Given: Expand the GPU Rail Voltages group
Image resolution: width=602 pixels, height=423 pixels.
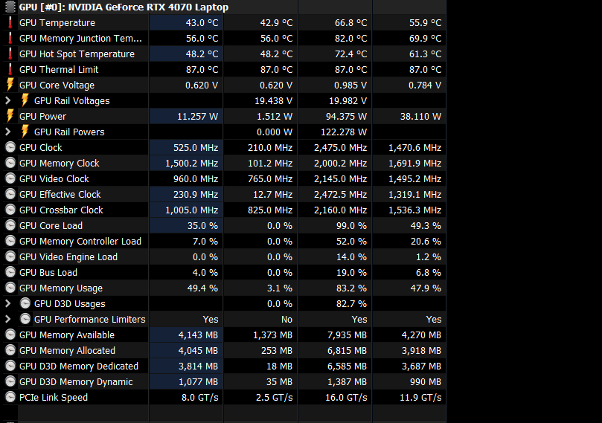Looking at the screenshot, I should coord(7,101).
